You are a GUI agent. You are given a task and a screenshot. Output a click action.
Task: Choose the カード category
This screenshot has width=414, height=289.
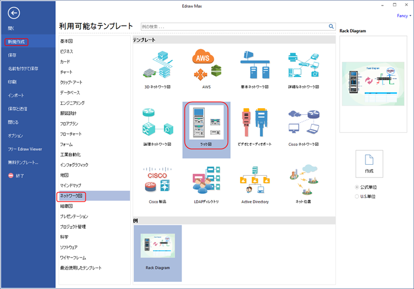pyautogui.click(x=65, y=62)
